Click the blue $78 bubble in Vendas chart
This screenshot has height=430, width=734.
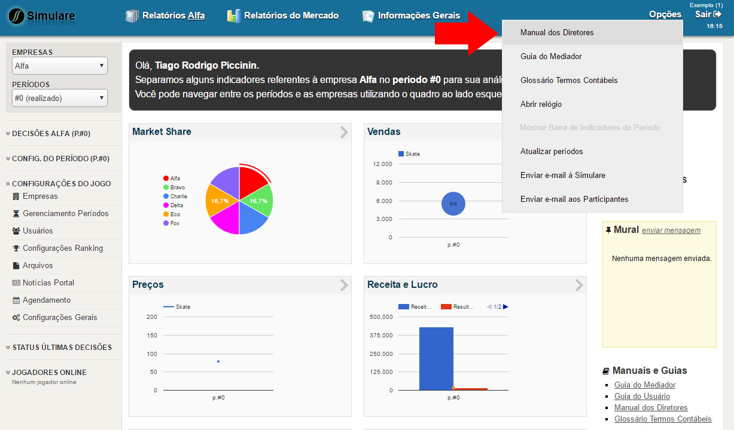[x=453, y=204]
